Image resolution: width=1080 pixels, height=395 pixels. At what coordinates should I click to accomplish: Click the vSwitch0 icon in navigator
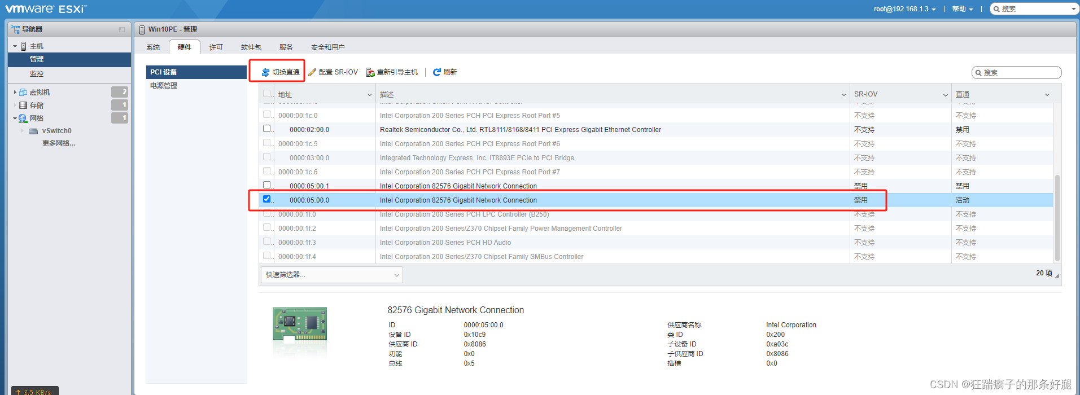click(x=33, y=131)
